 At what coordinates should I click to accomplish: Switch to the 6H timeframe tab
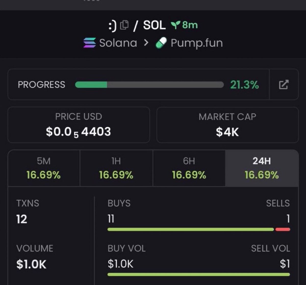(x=189, y=168)
